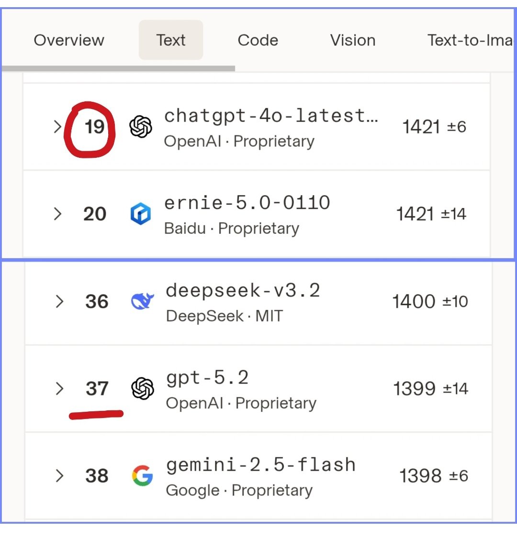Go to the Text-to-Image tab

tap(470, 40)
